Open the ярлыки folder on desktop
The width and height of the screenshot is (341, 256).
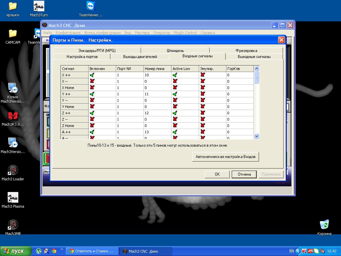tap(13, 9)
